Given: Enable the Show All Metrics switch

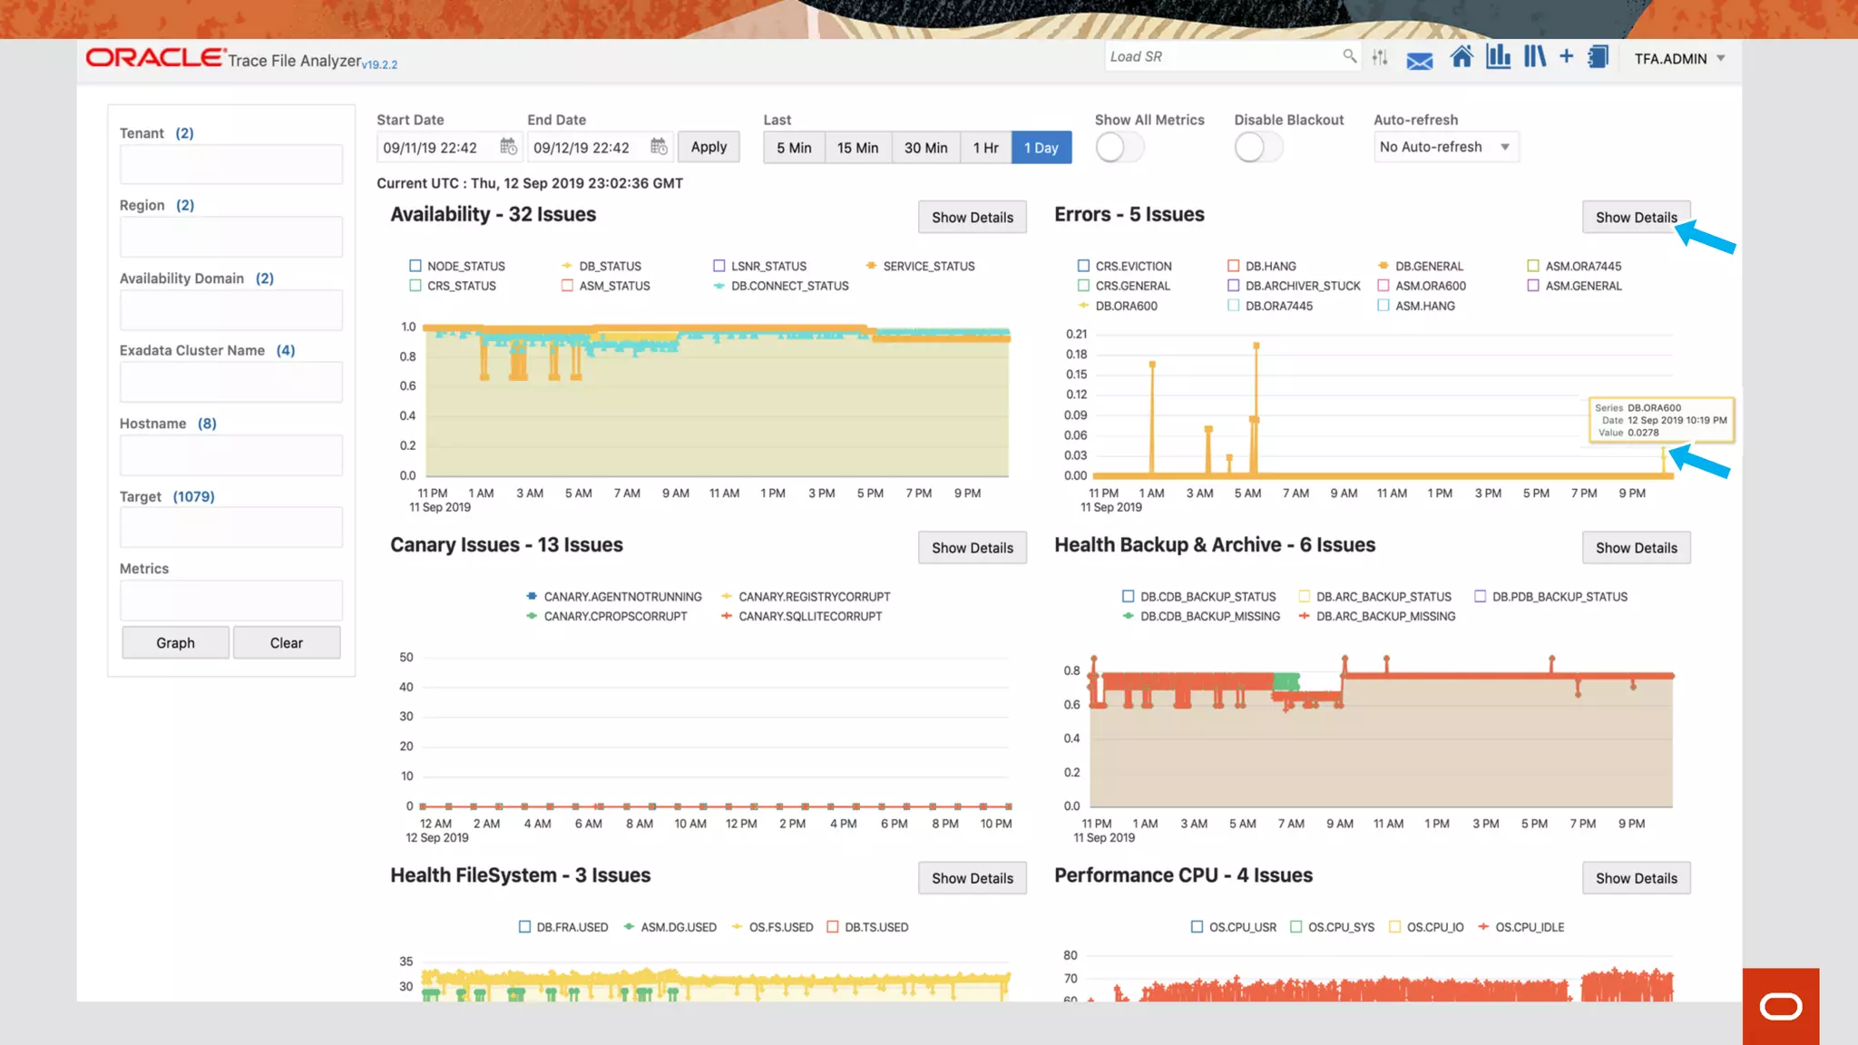Looking at the screenshot, I should pyautogui.click(x=1119, y=147).
